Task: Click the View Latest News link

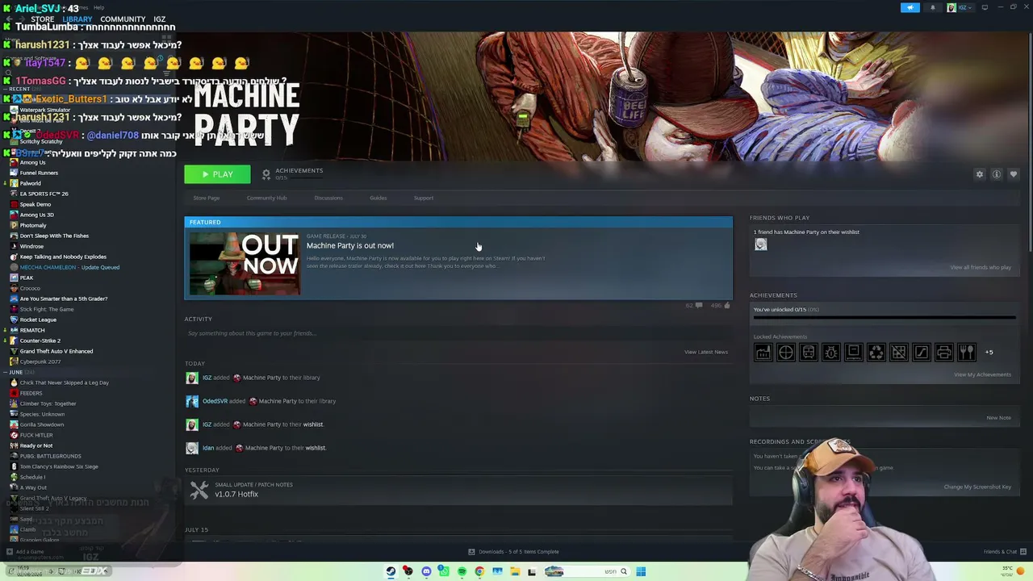Action: coord(706,352)
